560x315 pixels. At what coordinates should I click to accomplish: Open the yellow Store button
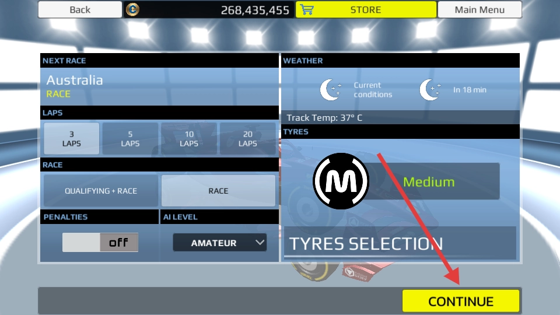pos(366,10)
